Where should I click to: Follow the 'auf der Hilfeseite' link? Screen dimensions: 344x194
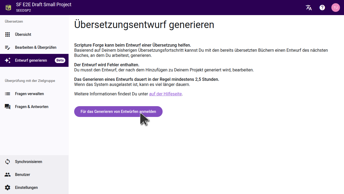pyautogui.click(x=166, y=94)
